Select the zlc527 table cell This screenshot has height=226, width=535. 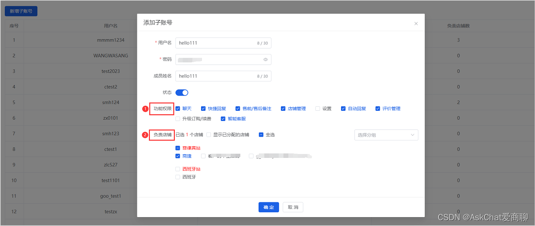(x=111, y=165)
